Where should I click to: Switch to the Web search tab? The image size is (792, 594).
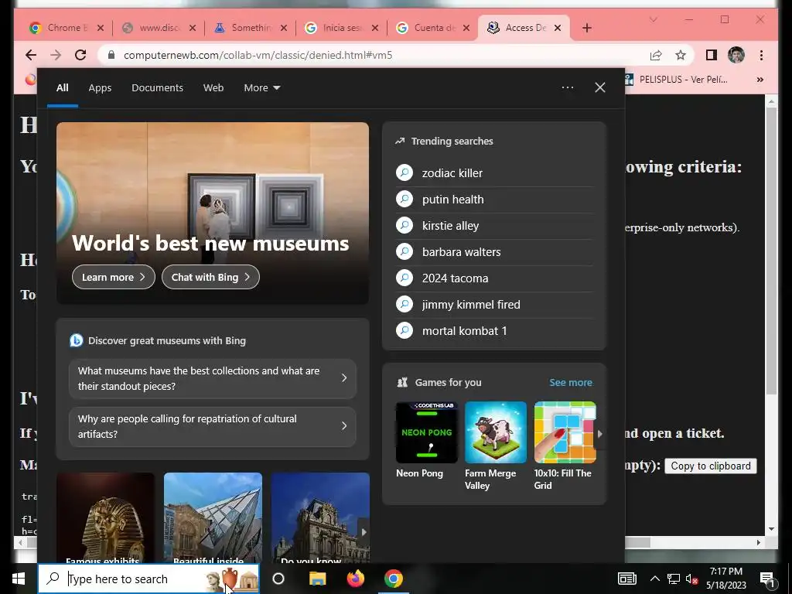(x=213, y=88)
